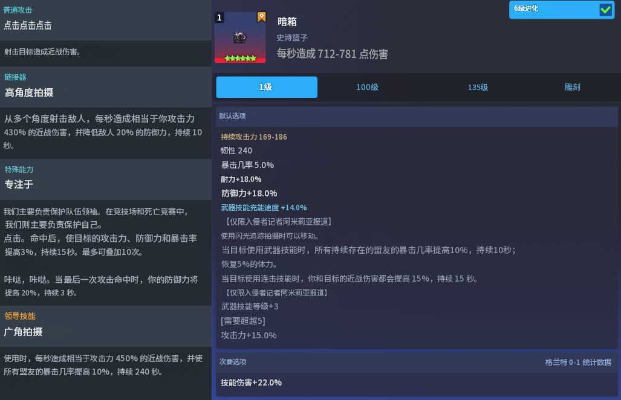Image resolution: width=621 pixels, height=400 pixels.
Task: Click the 特殊能力 category label
Action: [19, 170]
